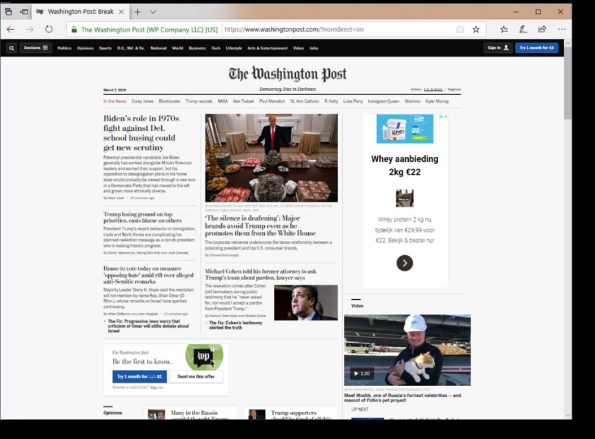Click Try 1 month for $1 in navbar
This screenshot has width=595, height=439.
pyautogui.click(x=537, y=48)
